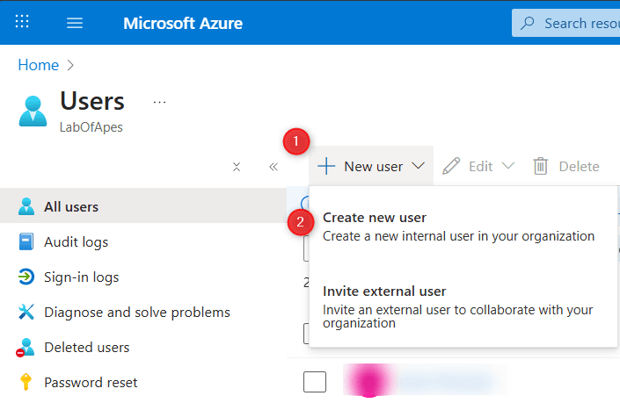Collapse the sidebar with double chevron
The image size is (620, 403).
coord(274,167)
